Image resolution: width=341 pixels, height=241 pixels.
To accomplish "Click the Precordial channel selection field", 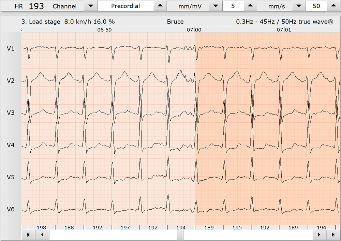I will coord(125,6).
